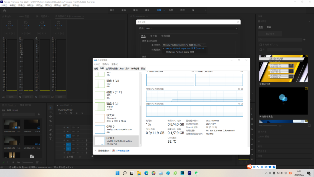Click the Home icon in Premiere
Viewport: 314px width, 177px height.
5,10
